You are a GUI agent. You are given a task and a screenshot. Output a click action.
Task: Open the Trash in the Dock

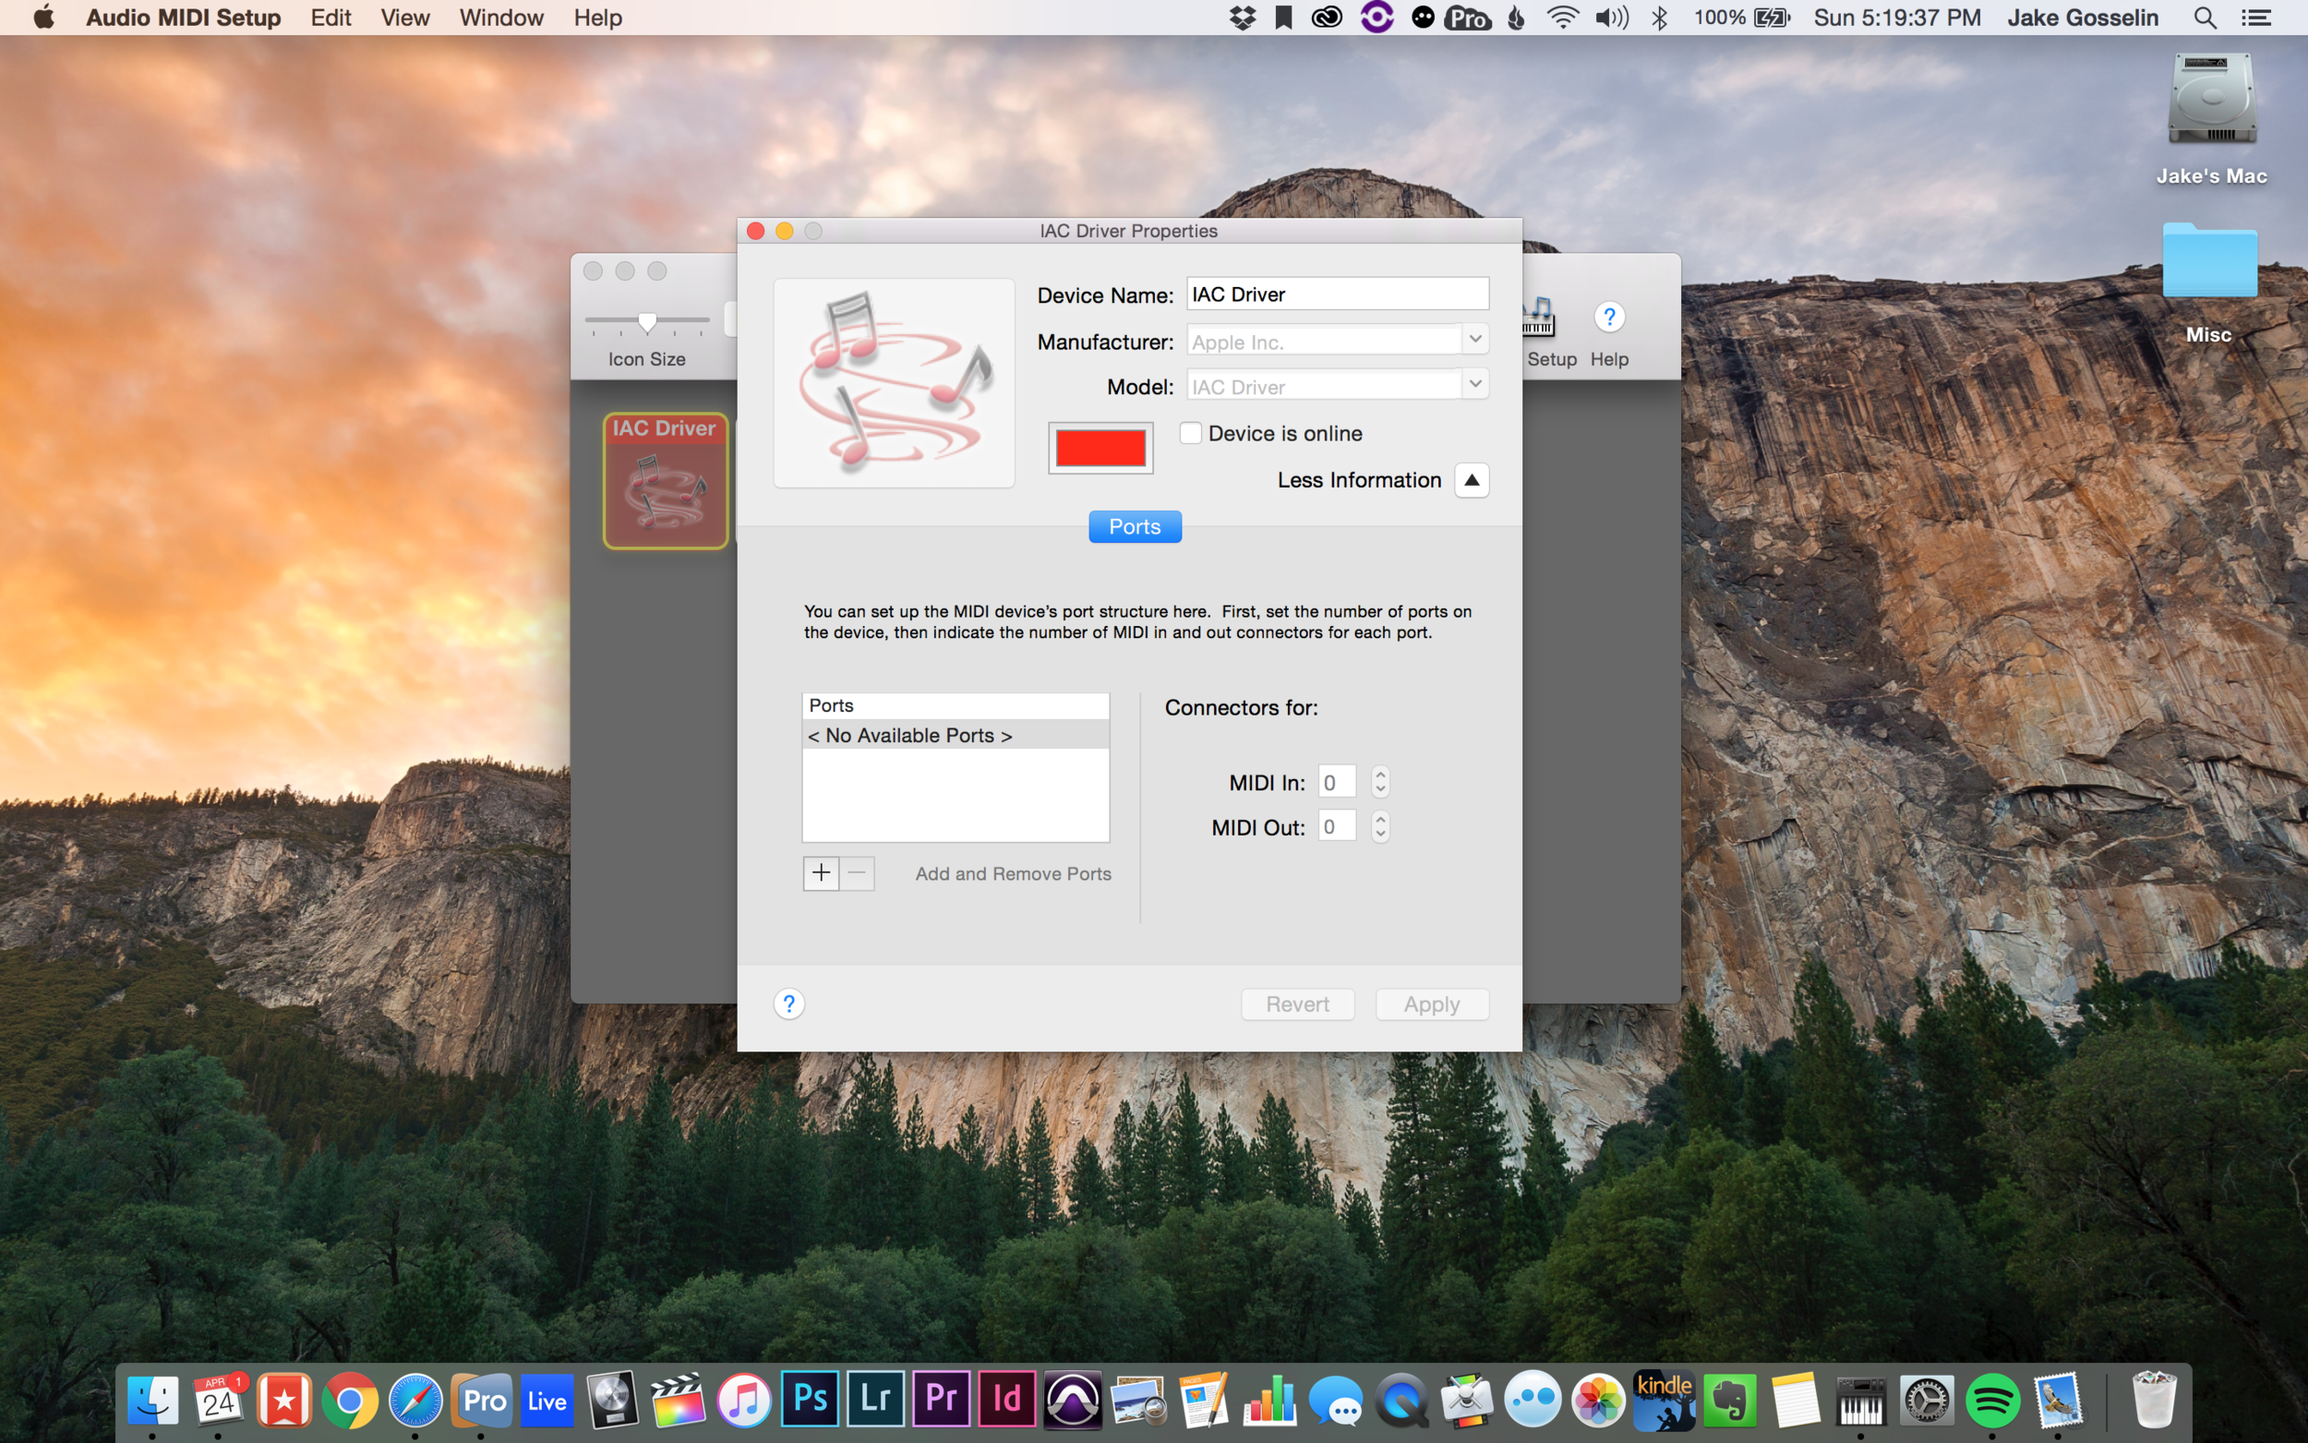[x=2155, y=1398]
